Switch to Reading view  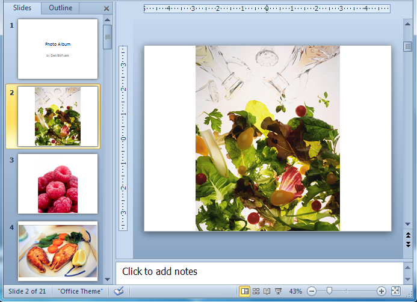(x=267, y=291)
